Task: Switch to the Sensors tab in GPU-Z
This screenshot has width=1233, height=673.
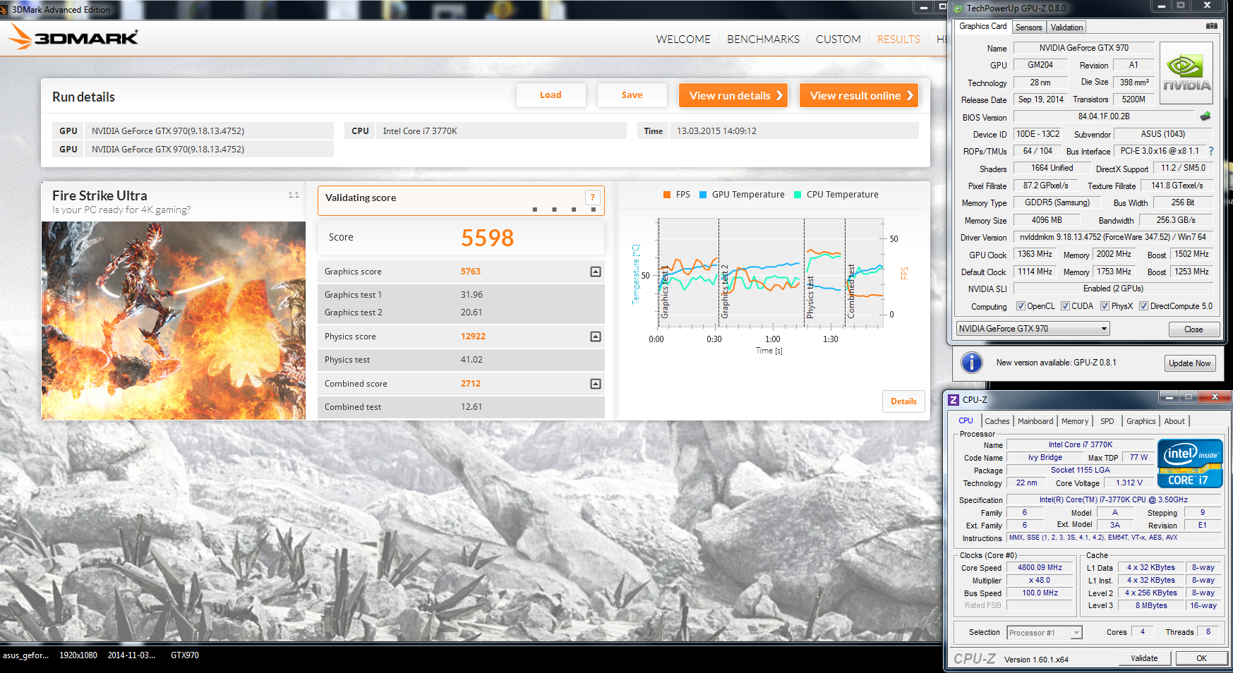Action: pyautogui.click(x=1029, y=28)
